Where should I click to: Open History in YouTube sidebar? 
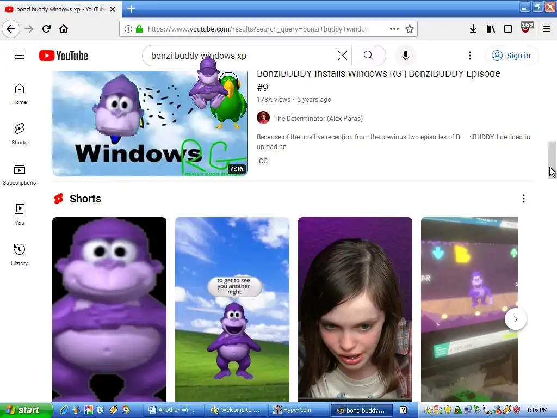coord(19,255)
